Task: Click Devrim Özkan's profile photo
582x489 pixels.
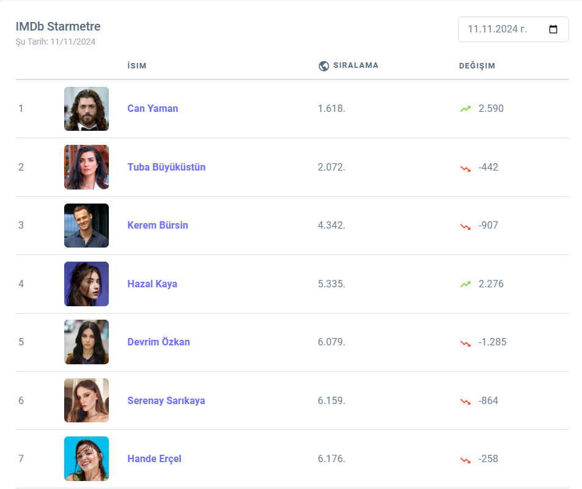Action: pyautogui.click(x=86, y=342)
